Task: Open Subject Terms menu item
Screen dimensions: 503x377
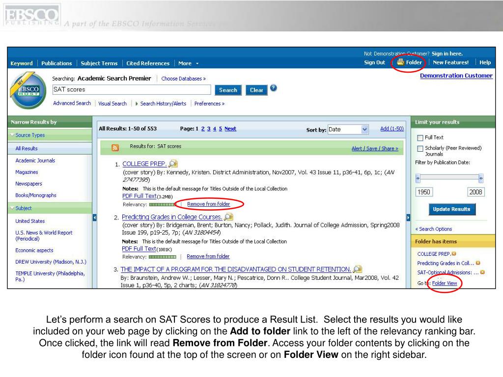Action: coord(99,63)
